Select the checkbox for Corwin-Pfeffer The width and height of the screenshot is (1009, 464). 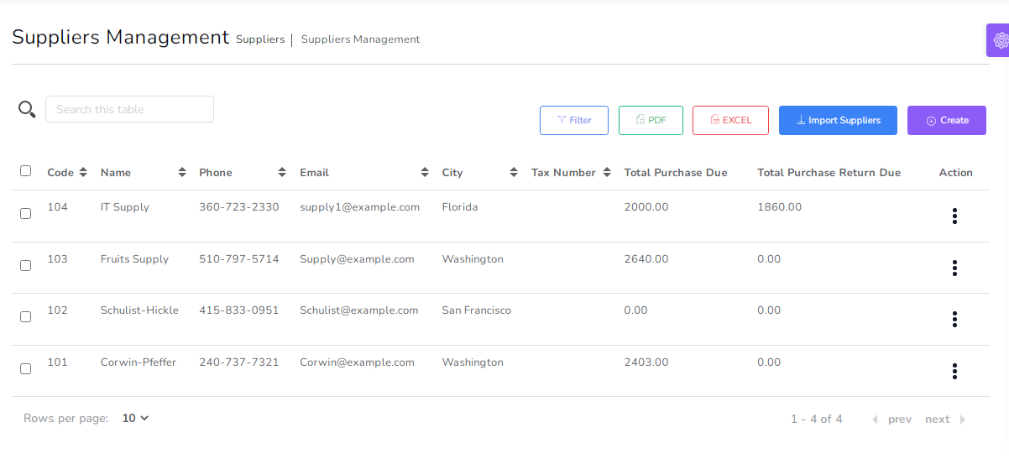click(x=25, y=369)
